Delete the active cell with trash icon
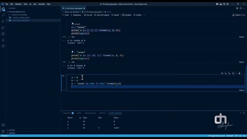Screen dimensions: 247x139 pos(239,73)
